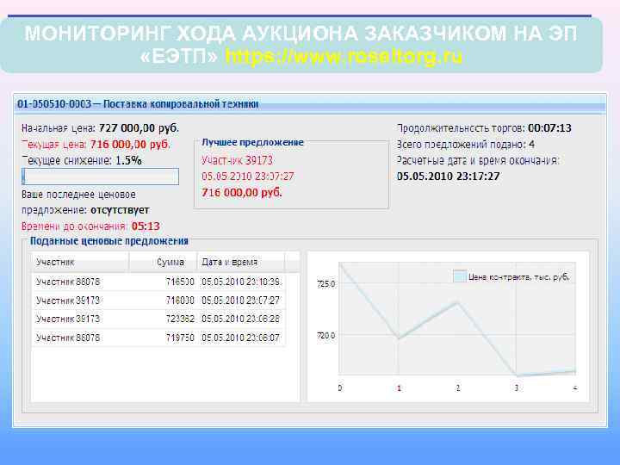Click the best offer amount 716 000,00 руб.
Image resolution: width=620 pixels, height=465 pixels.
pyautogui.click(x=242, y=193)
